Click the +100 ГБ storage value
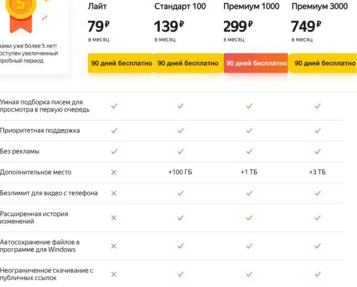357x287 pixels. [x=180, y=173]
